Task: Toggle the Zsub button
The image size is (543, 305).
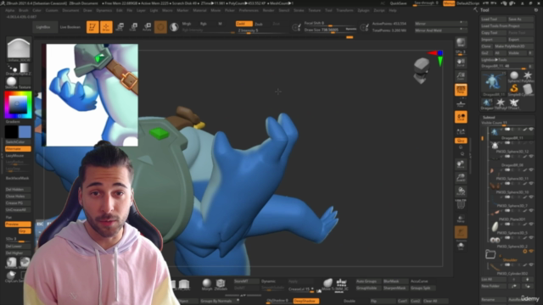Action: 259,24
